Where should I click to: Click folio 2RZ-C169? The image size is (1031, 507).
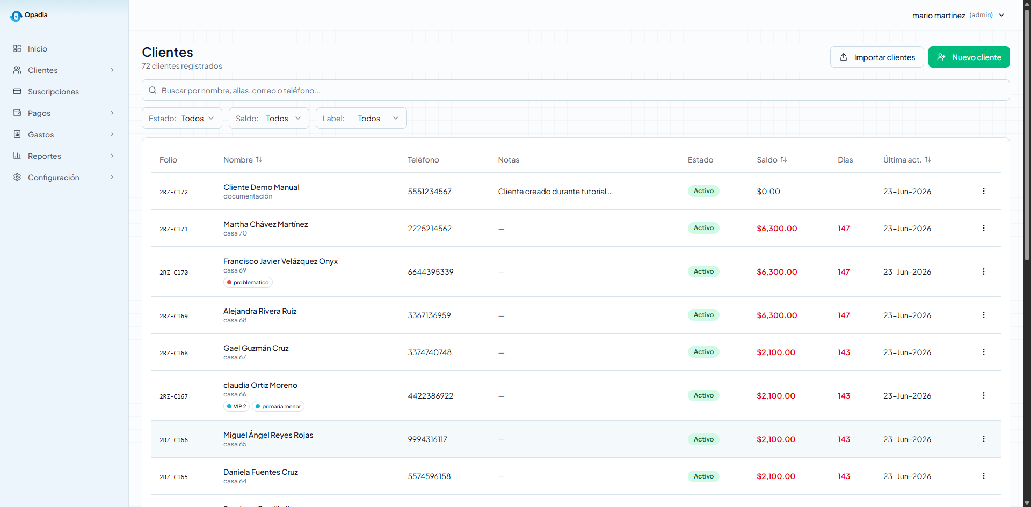pos(174,316)
